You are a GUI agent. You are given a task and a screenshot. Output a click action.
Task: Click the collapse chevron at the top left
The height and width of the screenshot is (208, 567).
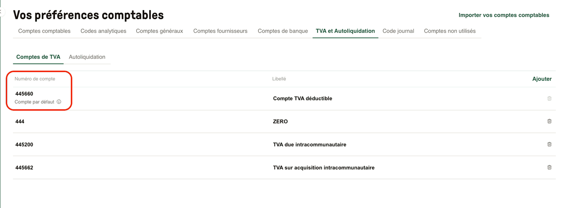(1, 12)
